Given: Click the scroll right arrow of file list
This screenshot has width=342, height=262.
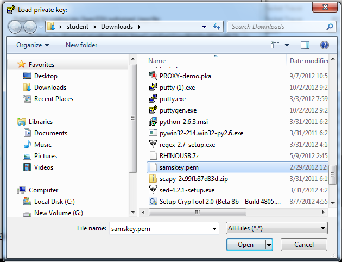Looking at the screenshot, I should 323,212.
